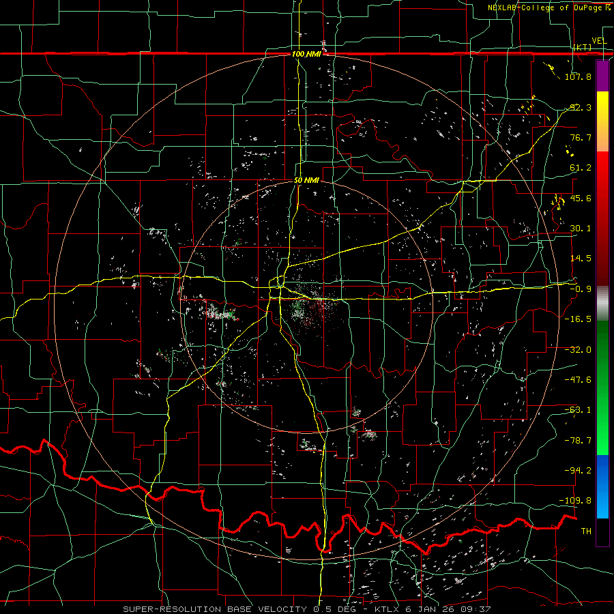Click the 50 NMI range ring label

(x=306, y=181)
